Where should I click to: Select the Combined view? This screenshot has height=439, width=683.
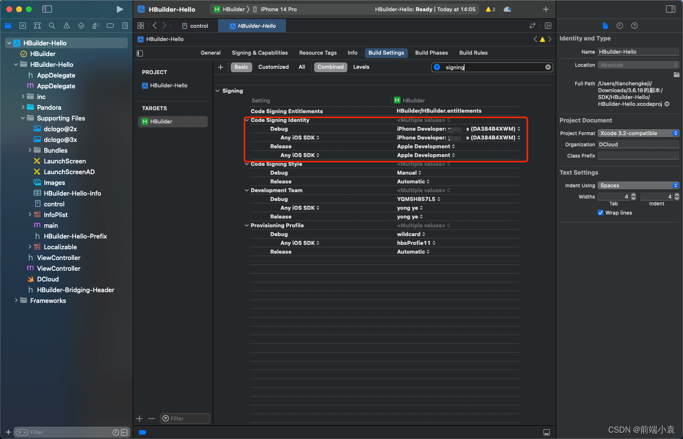click(x=331, y=67)
